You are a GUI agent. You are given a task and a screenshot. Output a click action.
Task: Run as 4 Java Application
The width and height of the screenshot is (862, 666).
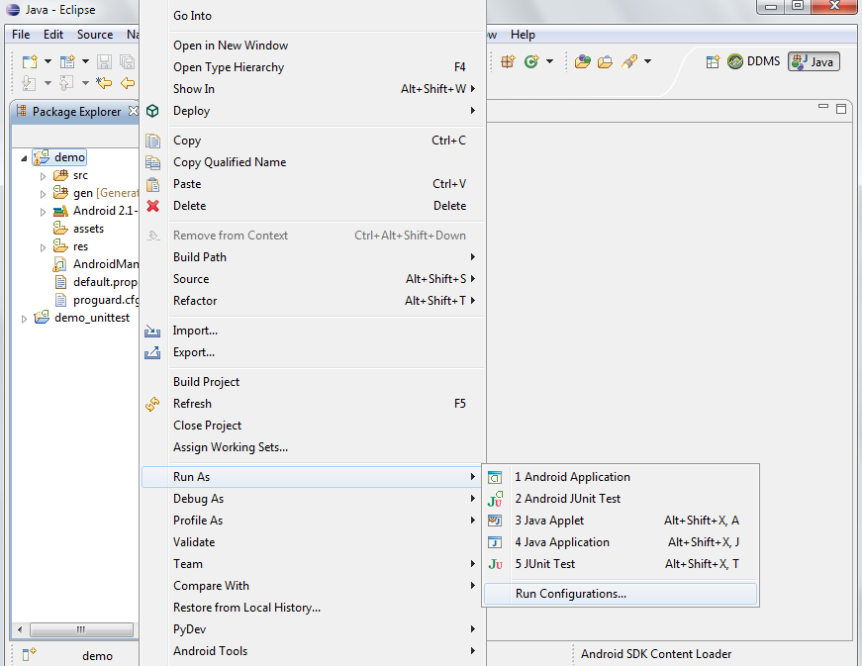click(621, 542)
